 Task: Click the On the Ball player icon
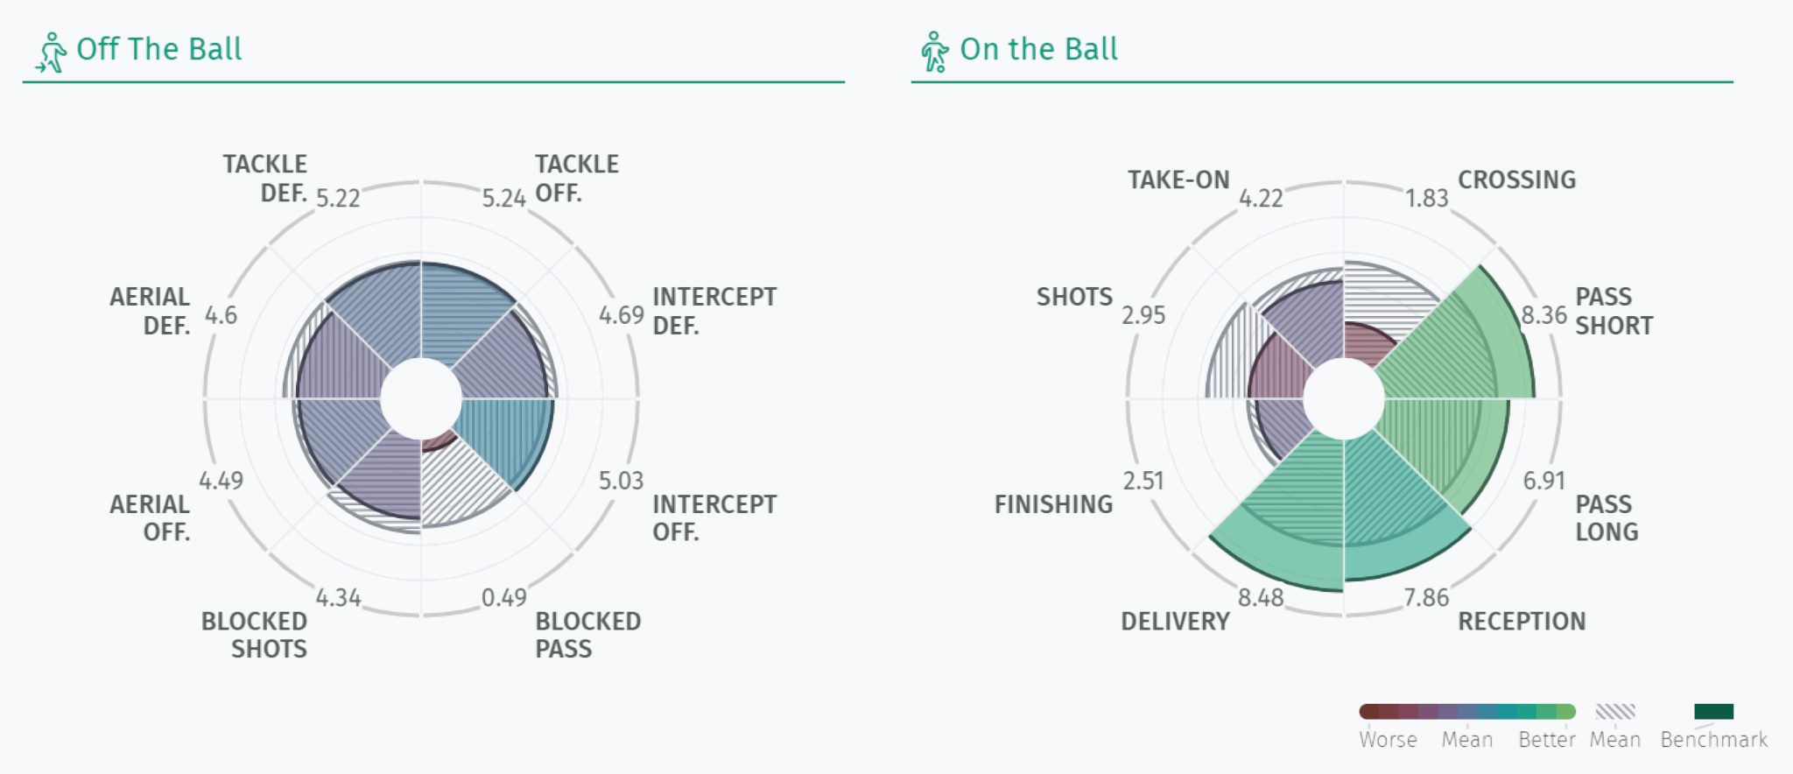click(933, 52)
